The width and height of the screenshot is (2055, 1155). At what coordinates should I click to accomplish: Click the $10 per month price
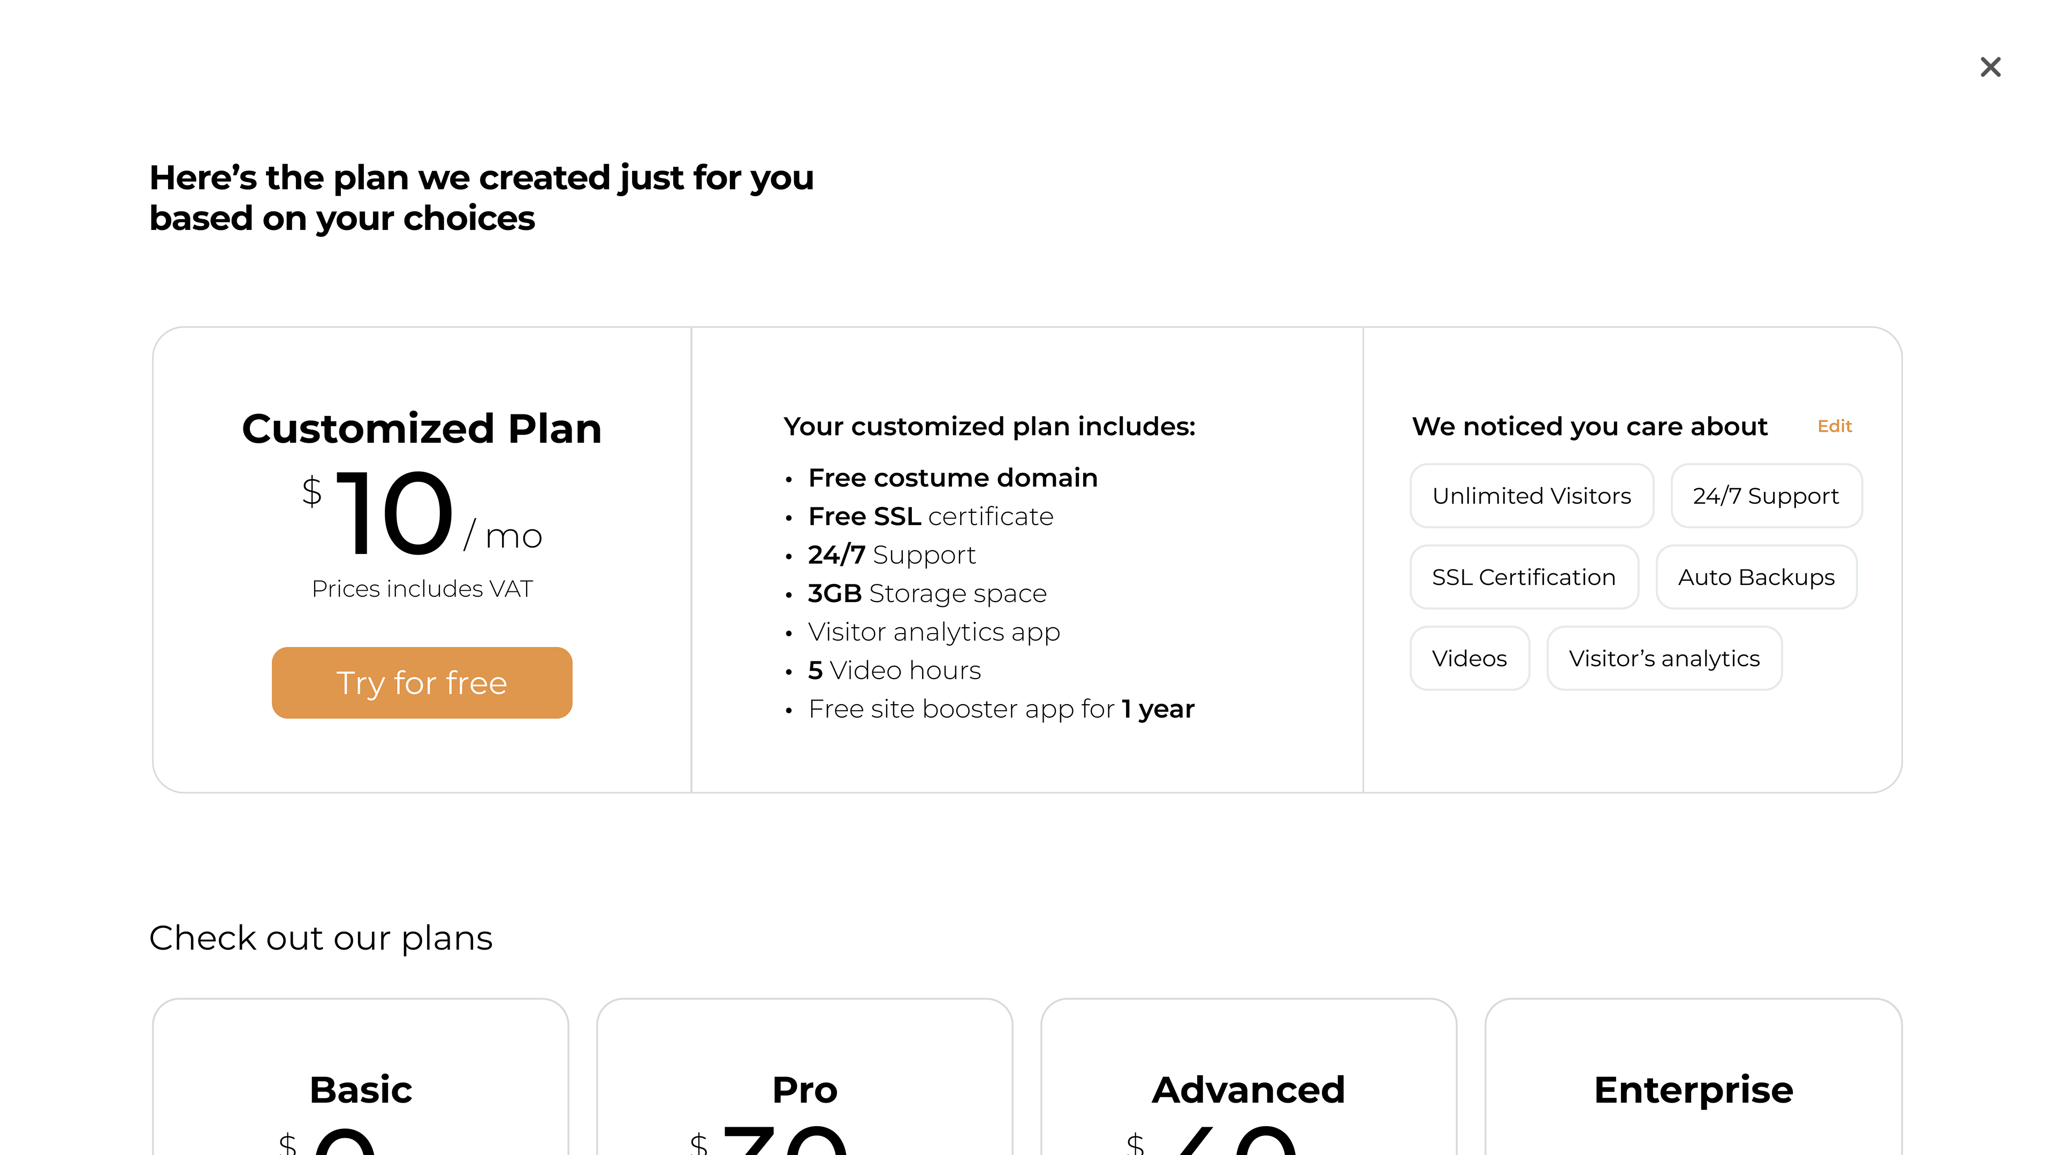pos(421,513)
